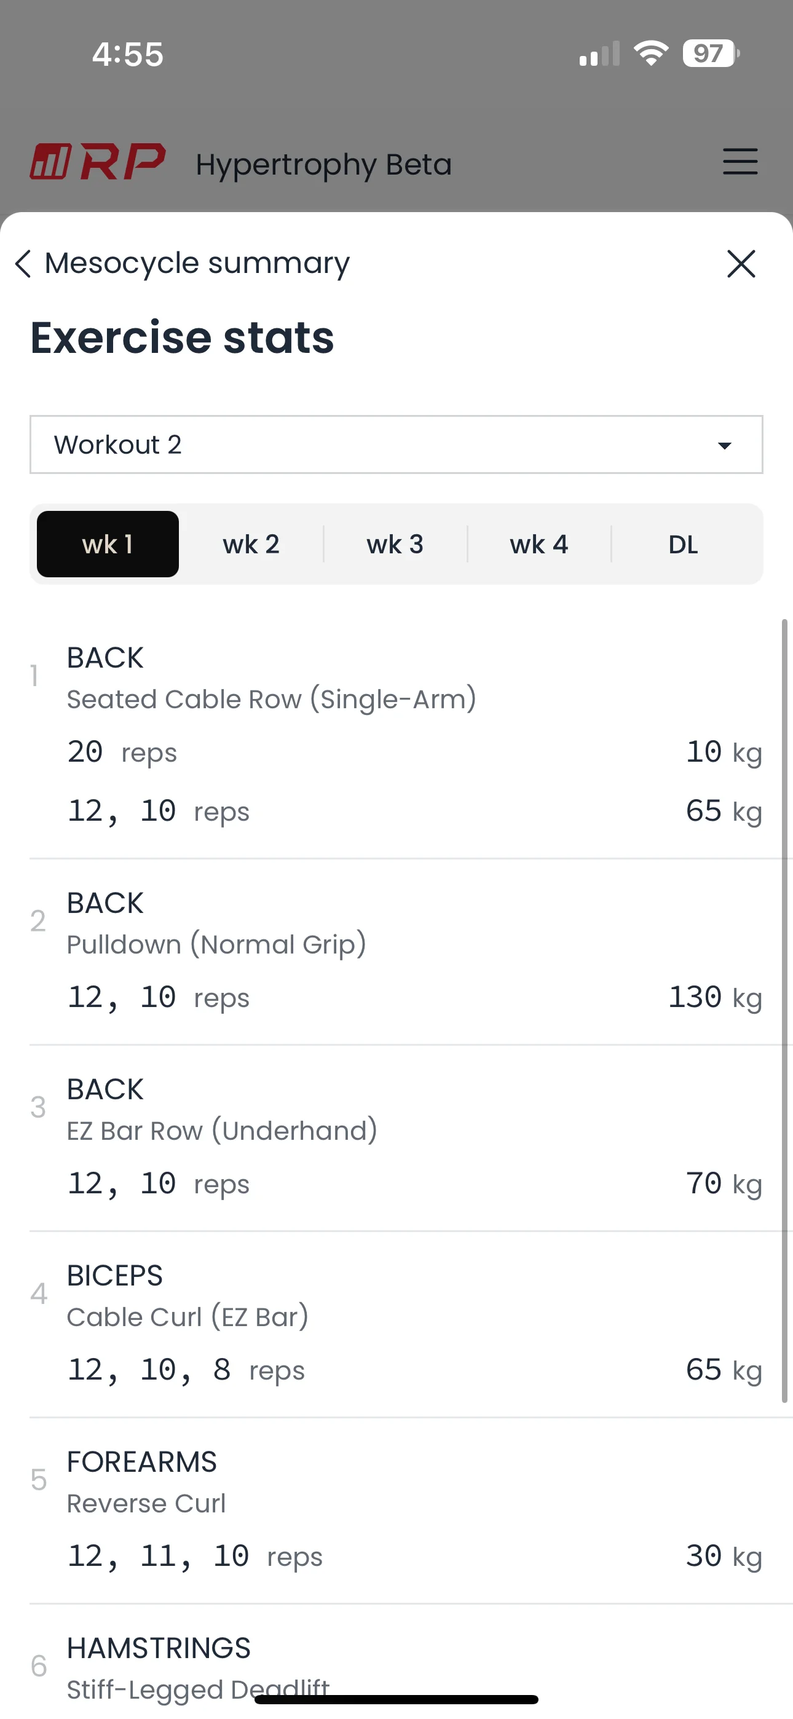Switch to wk 3 stats
Screen dimensions: 793x1719
(395, 544)
